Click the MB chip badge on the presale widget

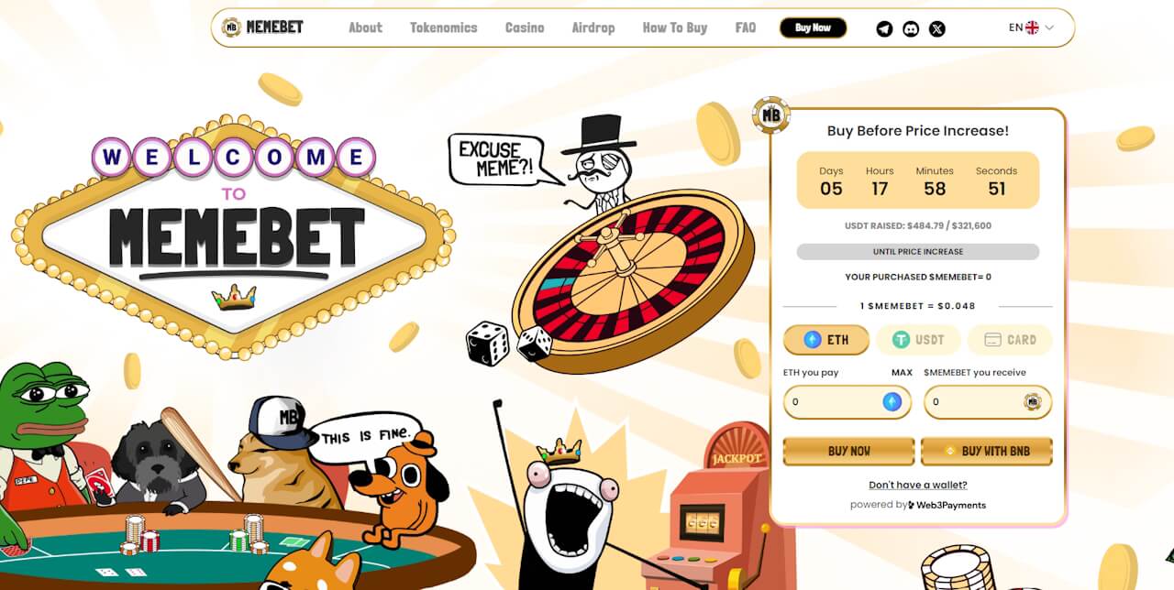[770, 115]
